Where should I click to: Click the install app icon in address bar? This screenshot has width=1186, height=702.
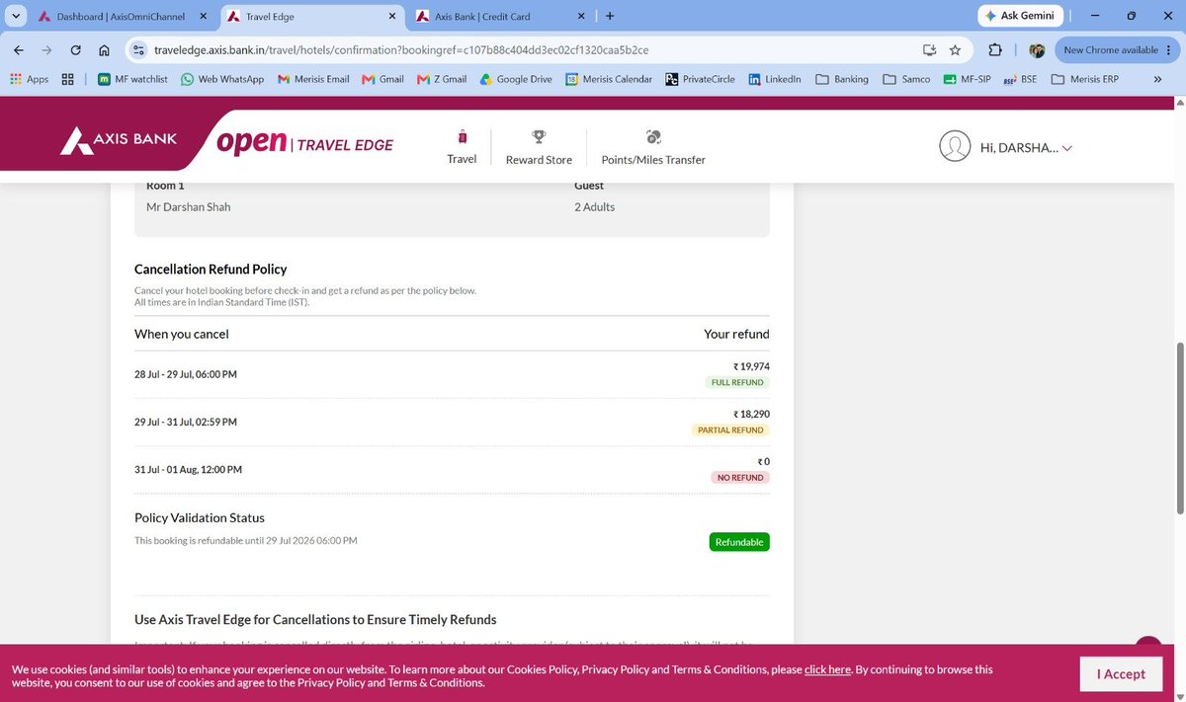(x=929, y=49)
